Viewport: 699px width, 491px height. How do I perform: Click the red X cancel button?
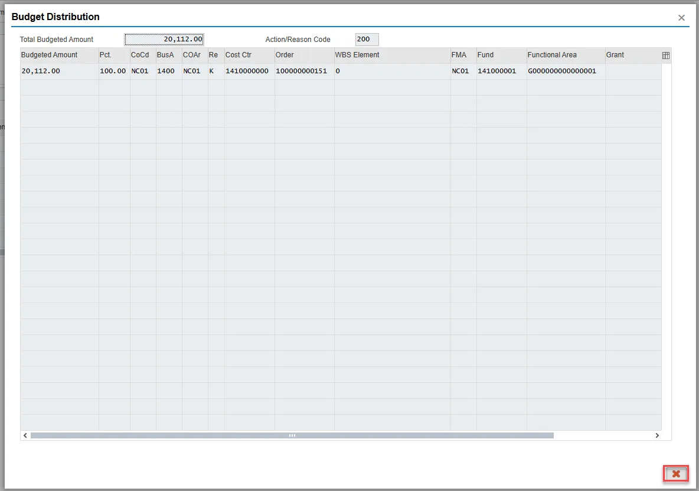tap(676, 474)
